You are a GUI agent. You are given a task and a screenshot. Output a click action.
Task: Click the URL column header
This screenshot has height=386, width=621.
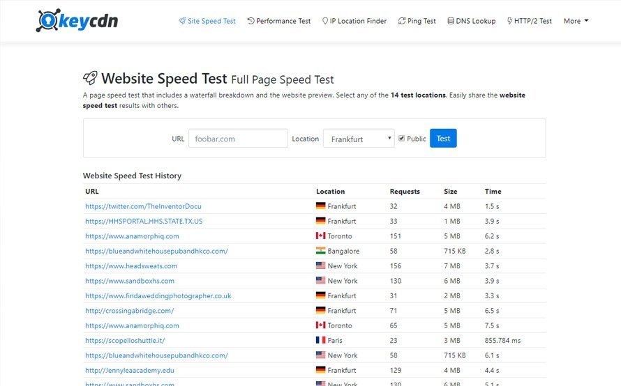[x=92, y=191]
